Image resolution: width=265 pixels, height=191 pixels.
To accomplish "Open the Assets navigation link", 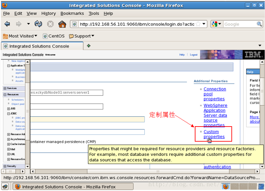I will click(19, 81).
